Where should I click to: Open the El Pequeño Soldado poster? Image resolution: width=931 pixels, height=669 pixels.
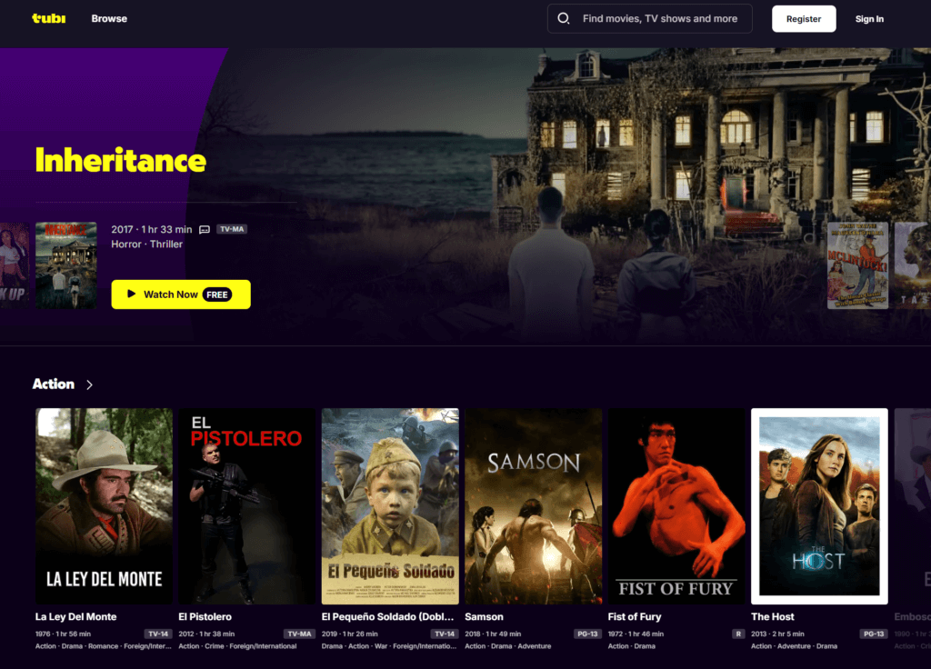(x=390, y=505)
